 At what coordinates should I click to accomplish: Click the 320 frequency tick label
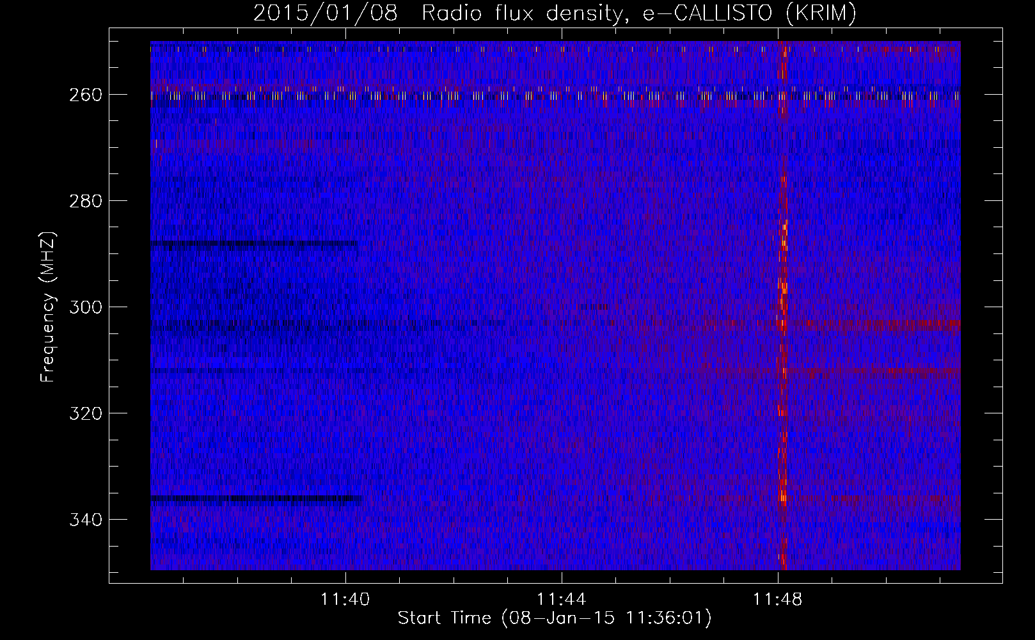(x=86, y=413)
